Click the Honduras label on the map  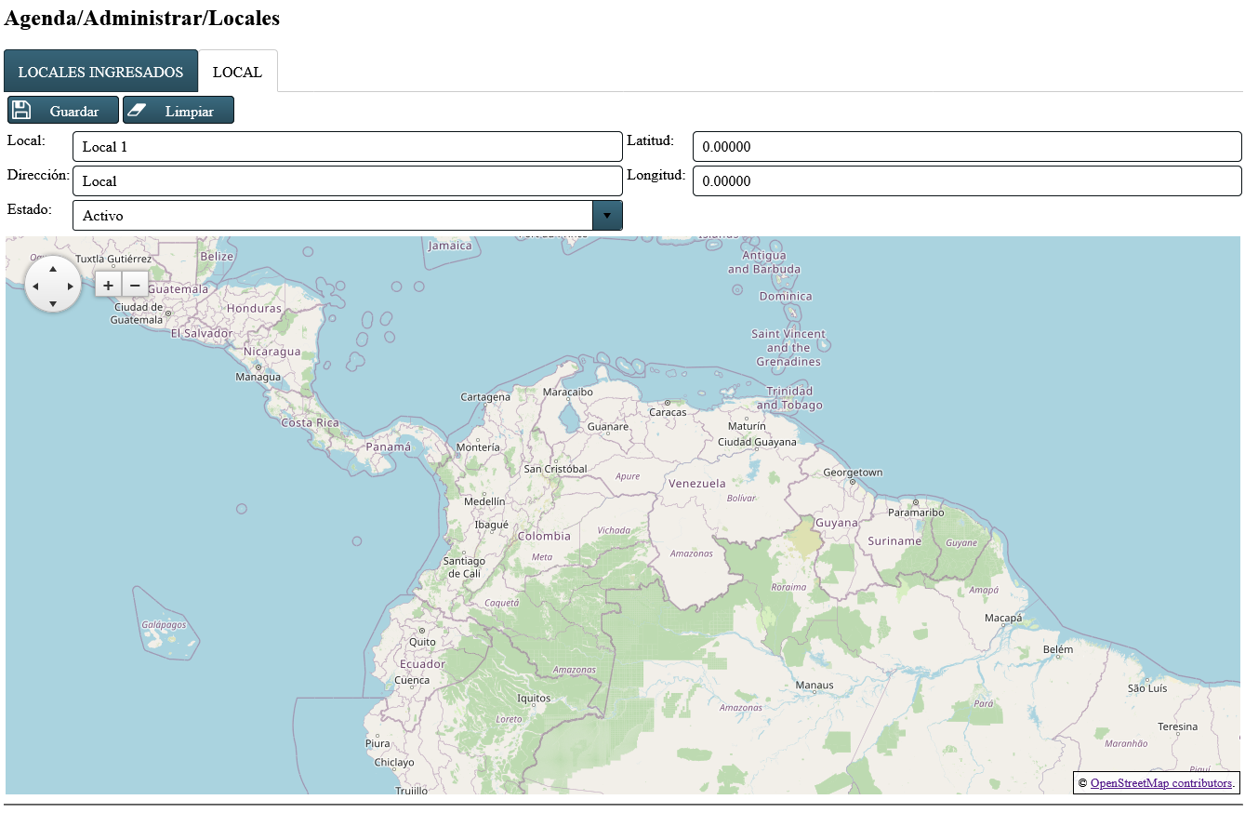(254, 308)
